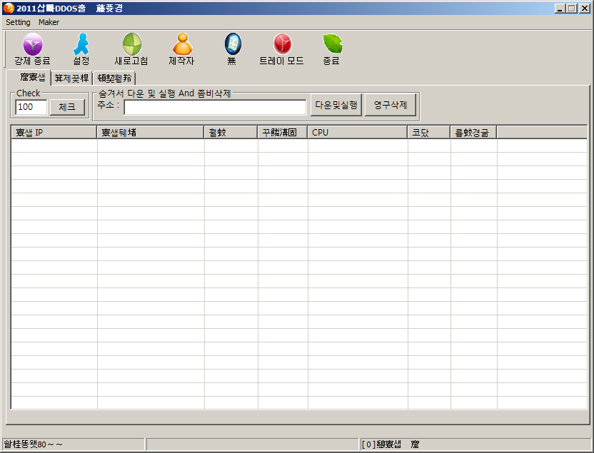Sort by the IP column header
594x453 pixels.
(54, 133)
